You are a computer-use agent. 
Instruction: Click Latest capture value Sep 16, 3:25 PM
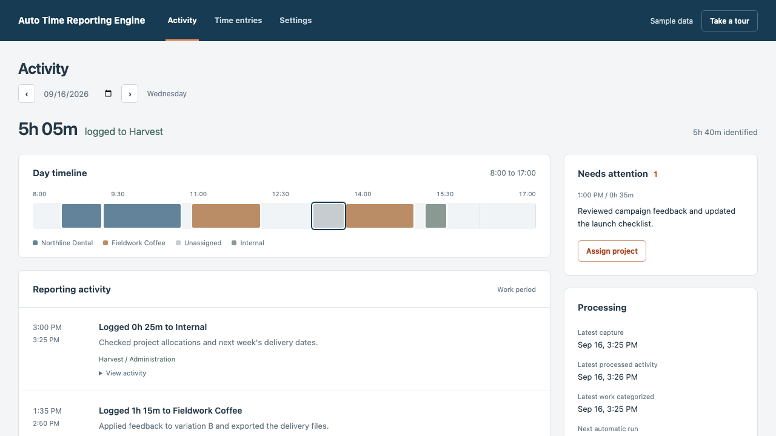(x=607, y=345)
